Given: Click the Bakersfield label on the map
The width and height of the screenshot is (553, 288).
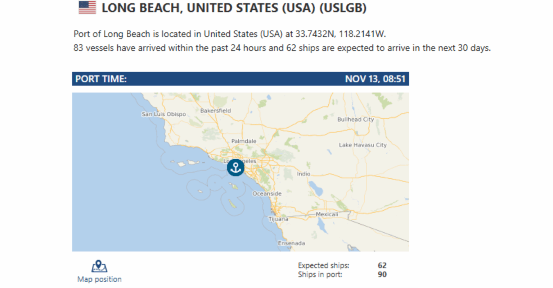Looking at the screenshot, I should point(215,111).
